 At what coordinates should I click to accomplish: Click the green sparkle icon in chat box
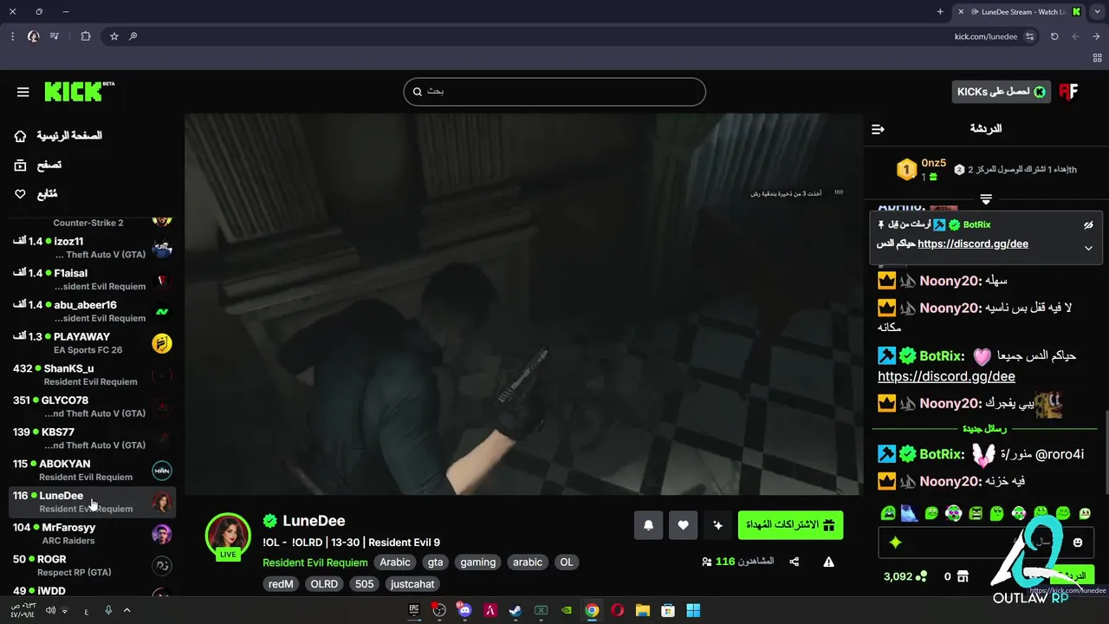pyautogui.click(x=896, y=543)
